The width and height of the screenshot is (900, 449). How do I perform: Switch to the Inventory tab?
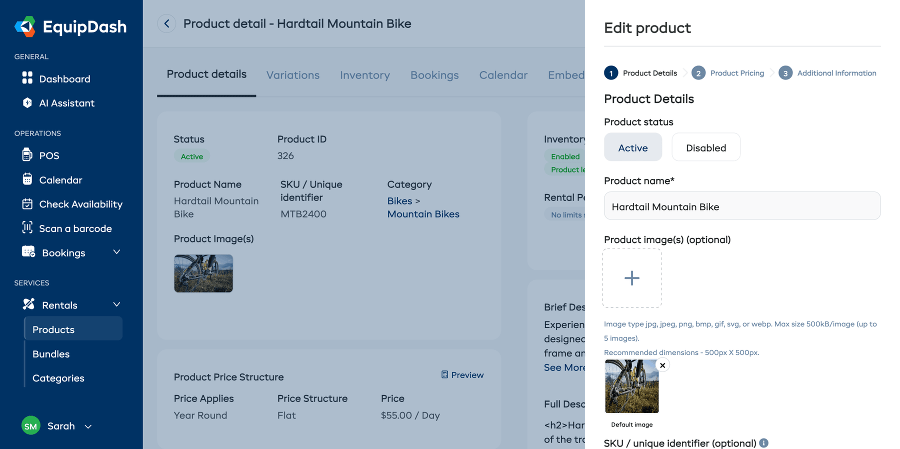pyautogui.click(x=365, y=75)
